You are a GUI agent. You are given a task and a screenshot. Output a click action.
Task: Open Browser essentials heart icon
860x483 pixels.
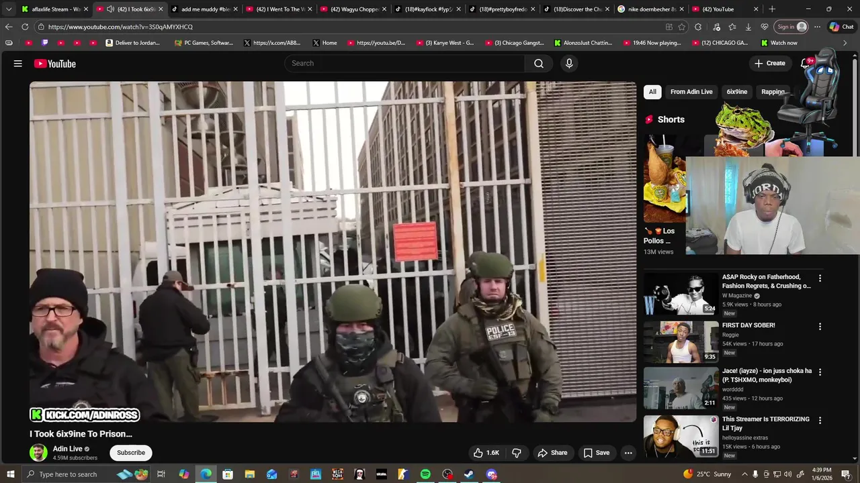[x=765, y=27]
